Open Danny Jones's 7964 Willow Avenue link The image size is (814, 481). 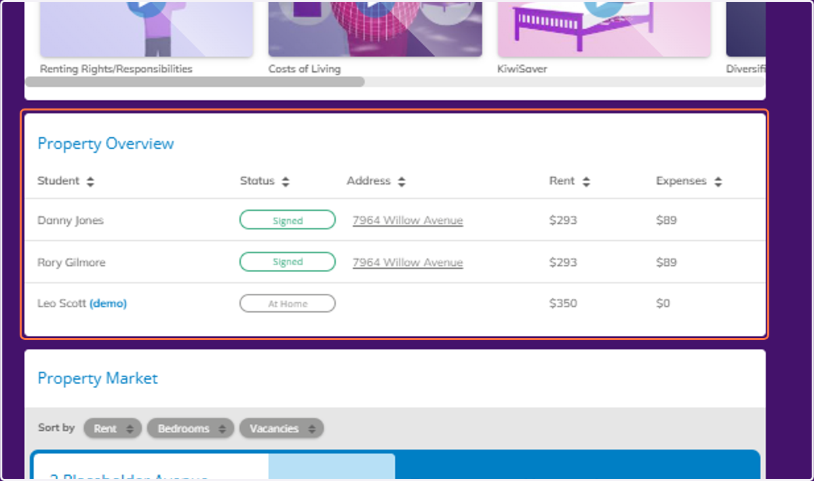click(x=408, y=220)
